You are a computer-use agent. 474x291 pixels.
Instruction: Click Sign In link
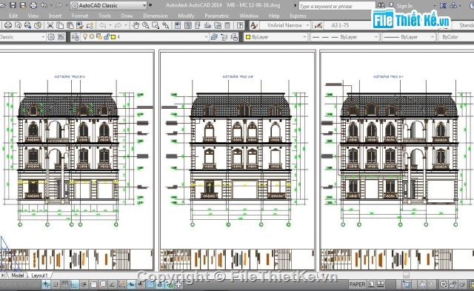coord(404,6)
